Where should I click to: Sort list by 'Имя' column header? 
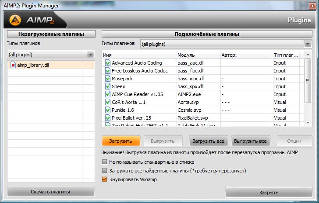(x=138, y=55)
